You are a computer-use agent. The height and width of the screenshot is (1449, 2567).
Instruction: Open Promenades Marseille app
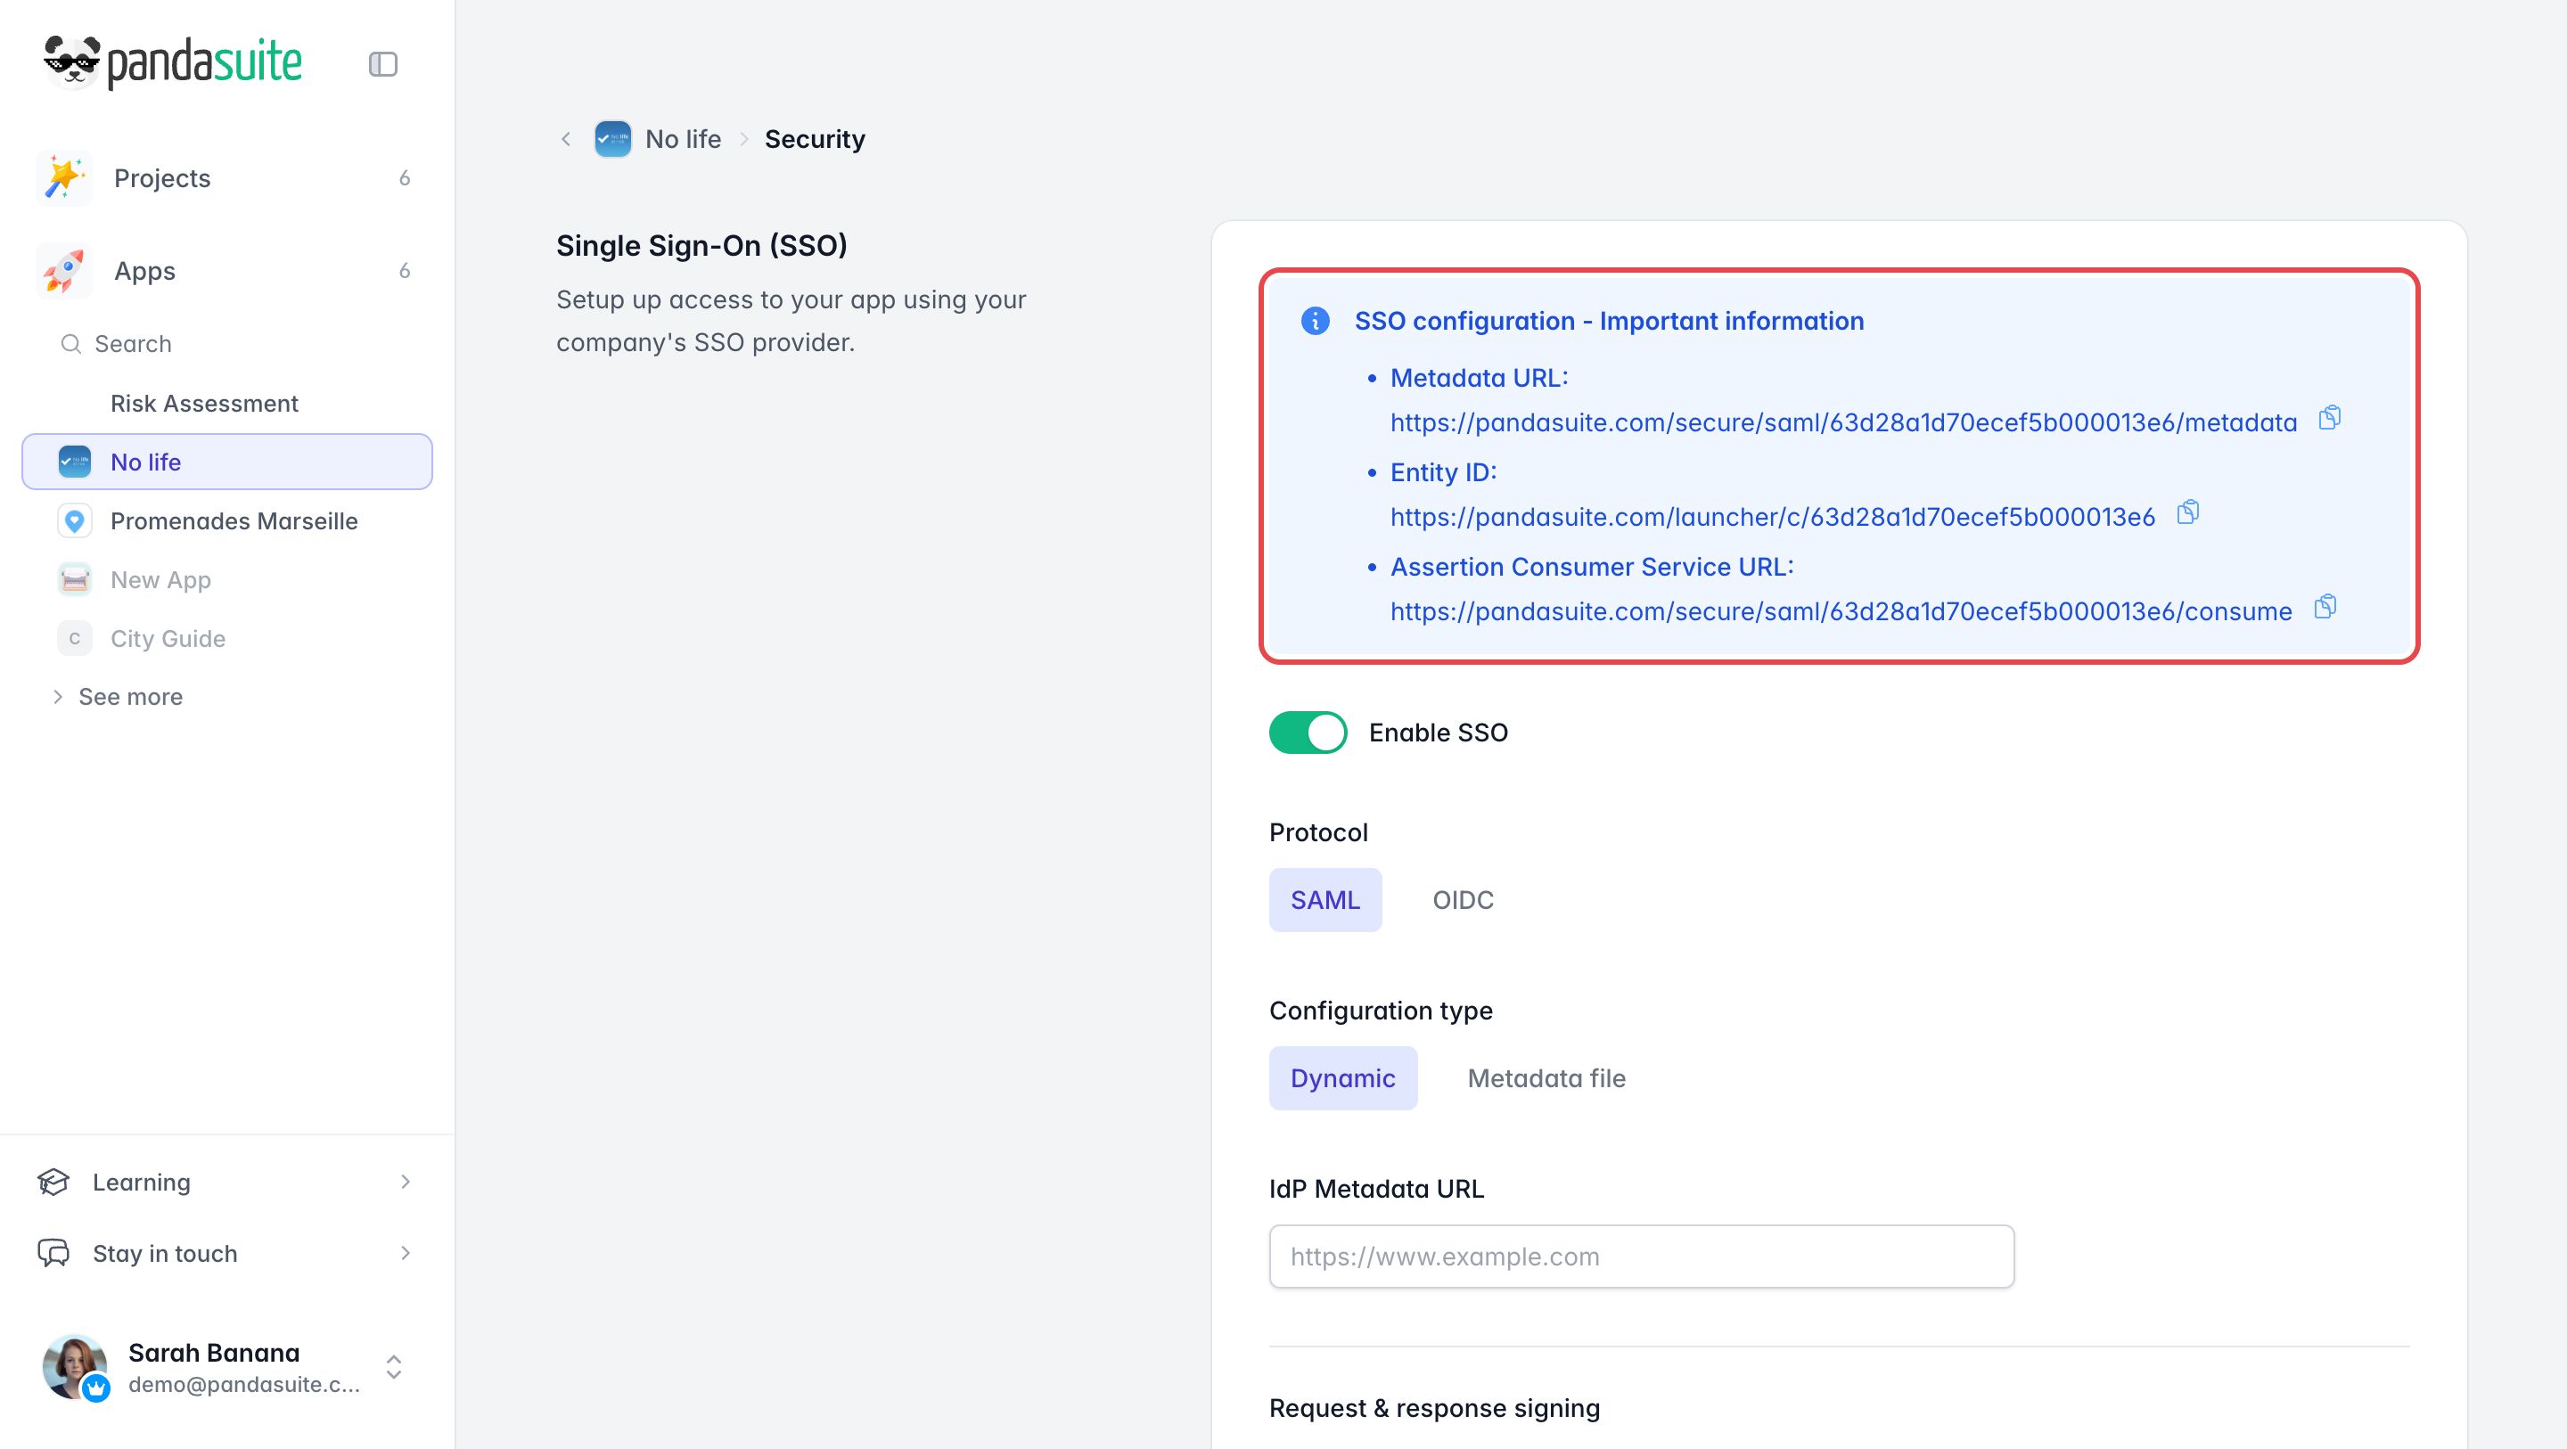(x=226, y=520)
